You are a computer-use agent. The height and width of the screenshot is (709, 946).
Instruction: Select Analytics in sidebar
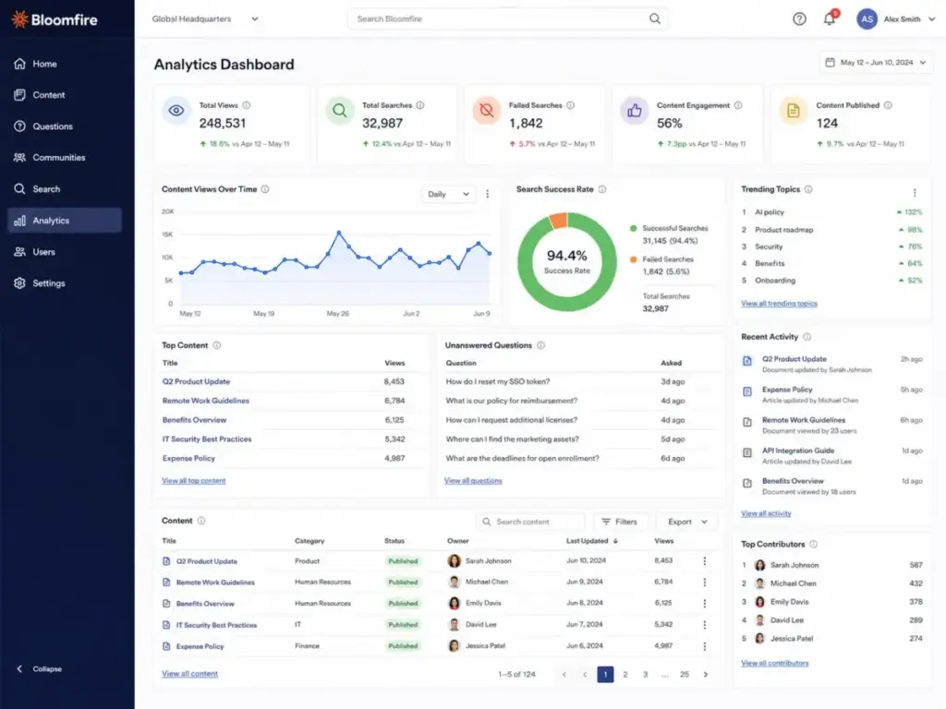[x=65, y=221]
